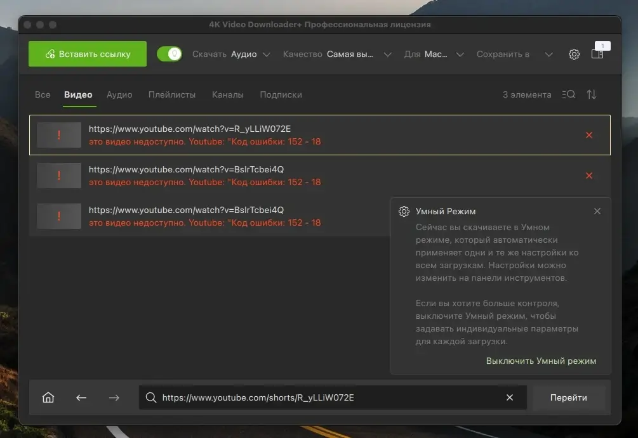Open settings via the gear icon
Screen dimensions: 638x438
tap(574, 54)
